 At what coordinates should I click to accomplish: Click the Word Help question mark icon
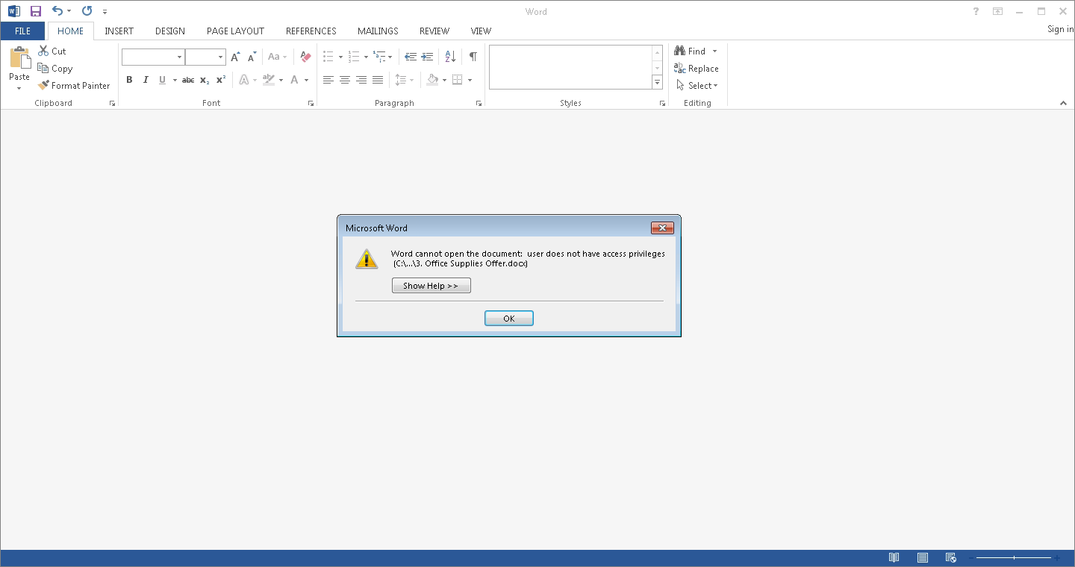tap(976, 11)
